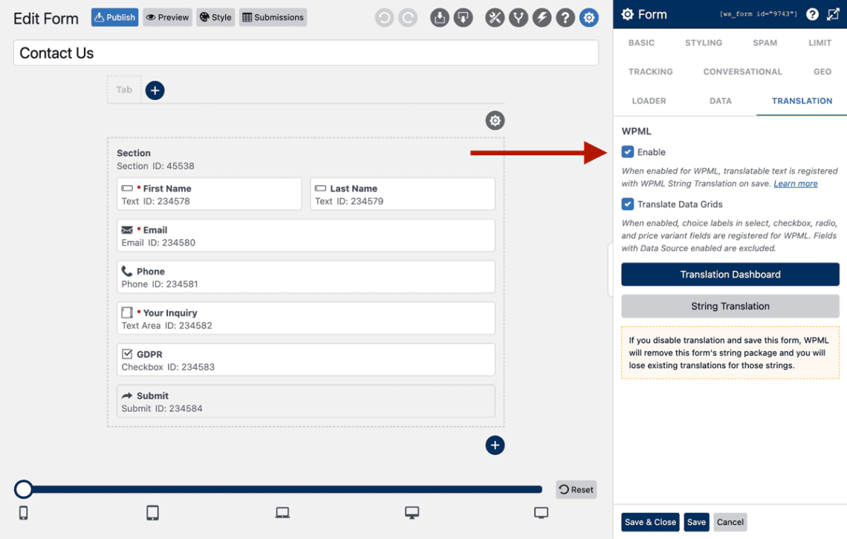Open the Conditional Logic branch icon
This screenshot has height=539, width=847.
click(x=519, y=18)
